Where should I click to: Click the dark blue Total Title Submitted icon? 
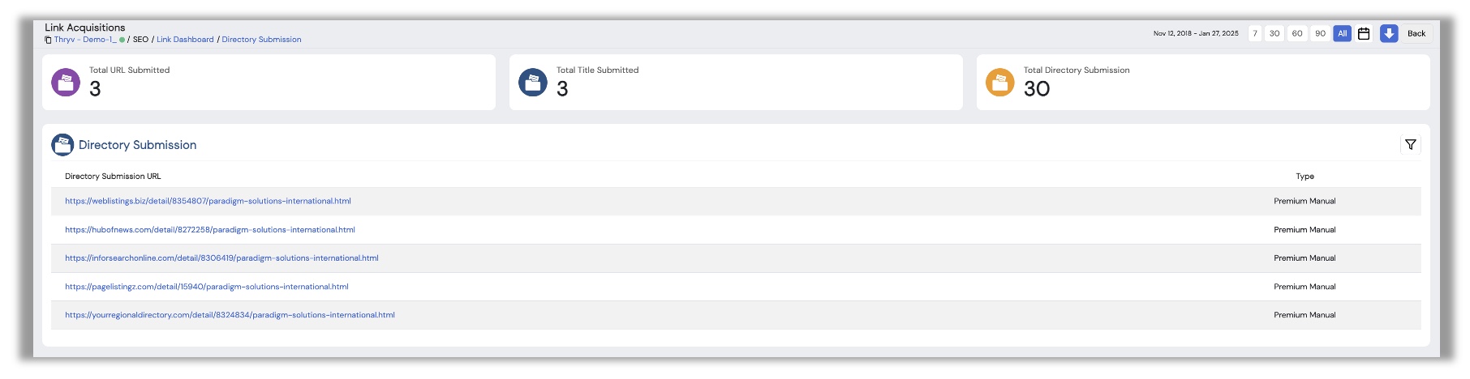pos(533,82)
